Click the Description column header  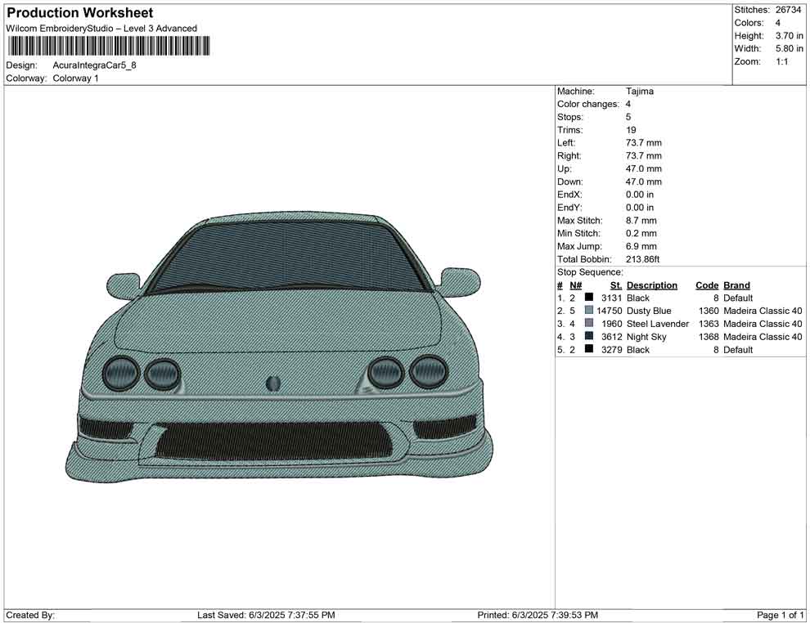pos(651,285)
